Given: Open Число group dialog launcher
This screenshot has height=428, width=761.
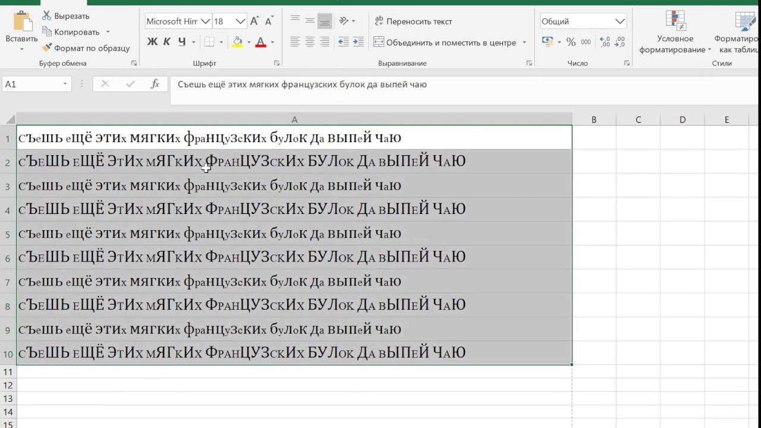Looking at the screenshot, I should pos(627,63).
